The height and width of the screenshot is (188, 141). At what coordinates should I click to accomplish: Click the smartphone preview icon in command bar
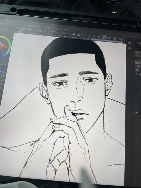point(115,38)
